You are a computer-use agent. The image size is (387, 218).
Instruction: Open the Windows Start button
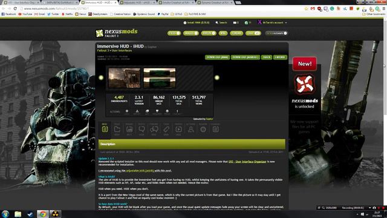(5, 214)
